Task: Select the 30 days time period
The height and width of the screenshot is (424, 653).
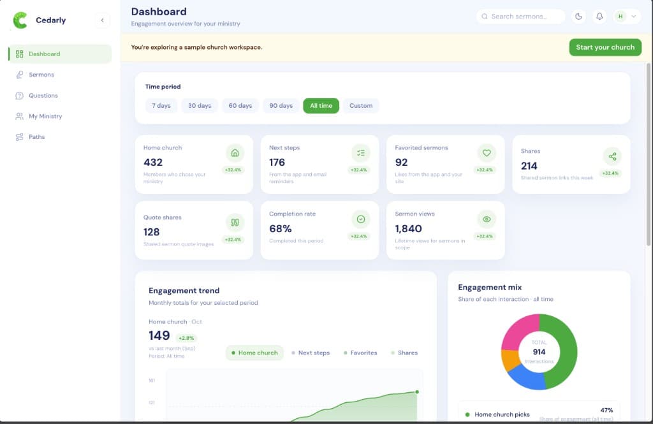Action: point(200,106)
